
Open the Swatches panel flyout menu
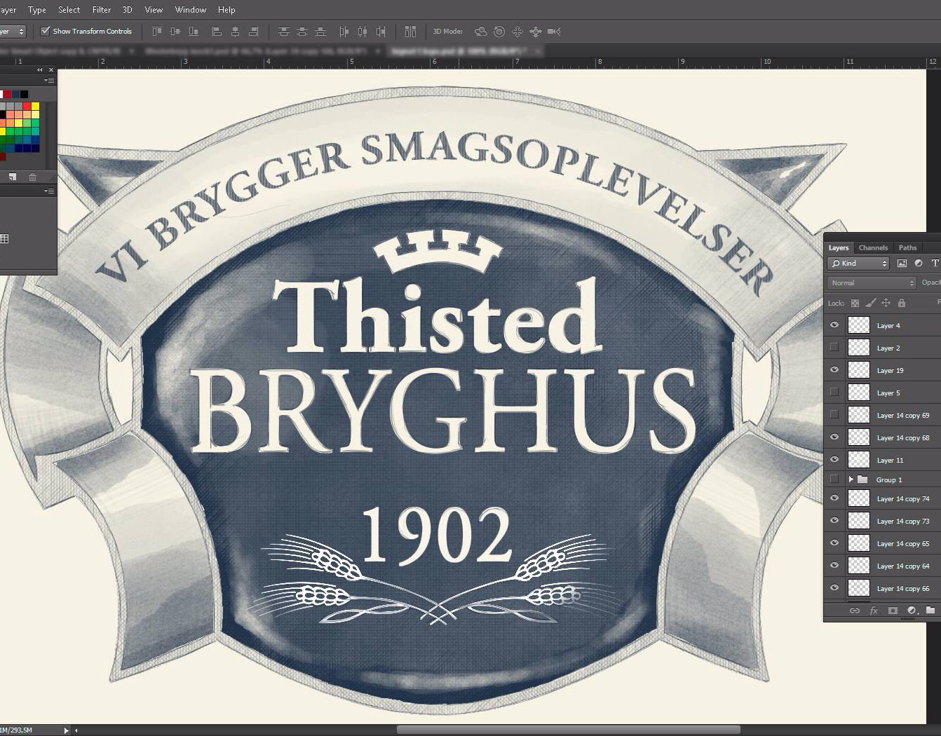click(49, 81)
